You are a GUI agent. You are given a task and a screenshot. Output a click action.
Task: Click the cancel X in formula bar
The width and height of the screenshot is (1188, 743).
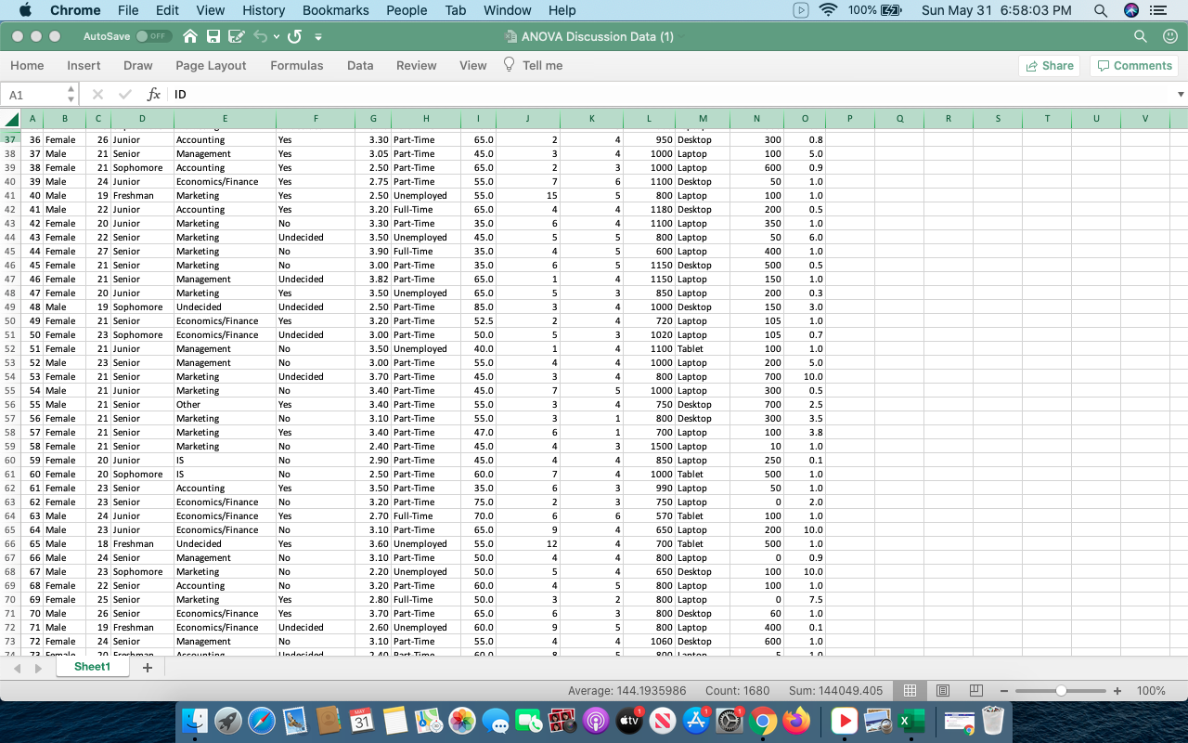[98, 95]
